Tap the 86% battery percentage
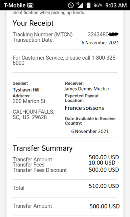The height and width of the screenshot is (217, 130). coord(98,5)
